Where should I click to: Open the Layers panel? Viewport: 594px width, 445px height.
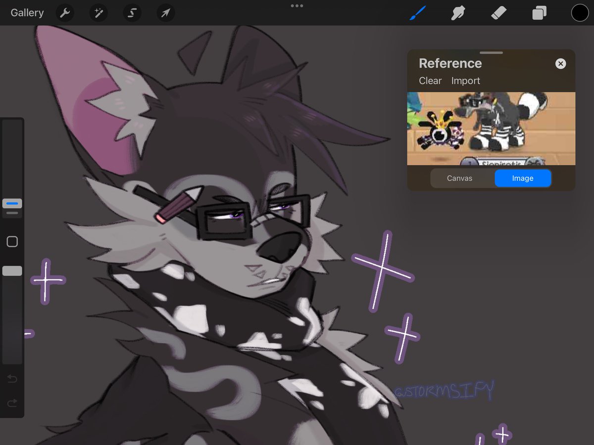(x=539, y=13)
